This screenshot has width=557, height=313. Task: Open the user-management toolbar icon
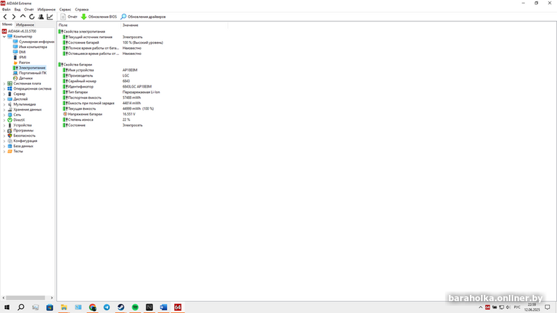pos(41,17)
